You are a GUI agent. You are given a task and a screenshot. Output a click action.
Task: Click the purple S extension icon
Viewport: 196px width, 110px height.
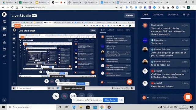tap(150, 7)
